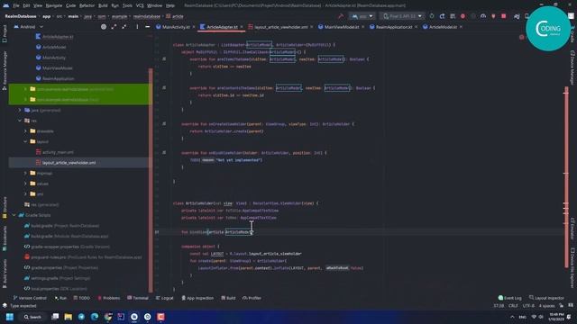Screen dimensions: 577x324
Task: Open the Pixel device selector dropdown
Action: point(403,16)
